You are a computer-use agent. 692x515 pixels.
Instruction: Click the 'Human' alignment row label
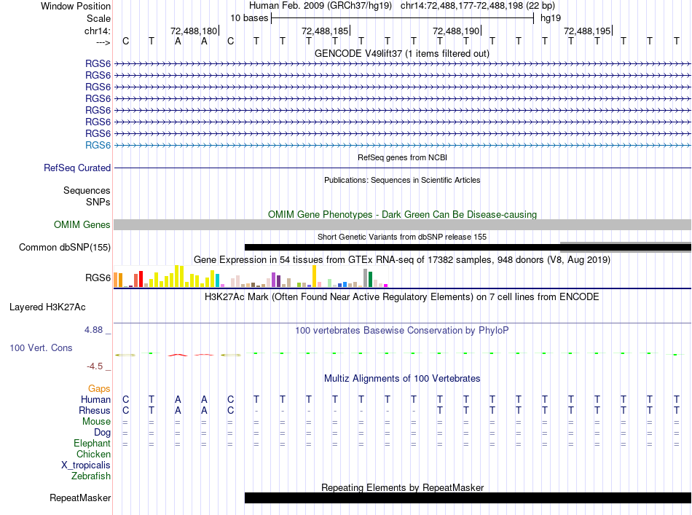click(x=95, y=399)
